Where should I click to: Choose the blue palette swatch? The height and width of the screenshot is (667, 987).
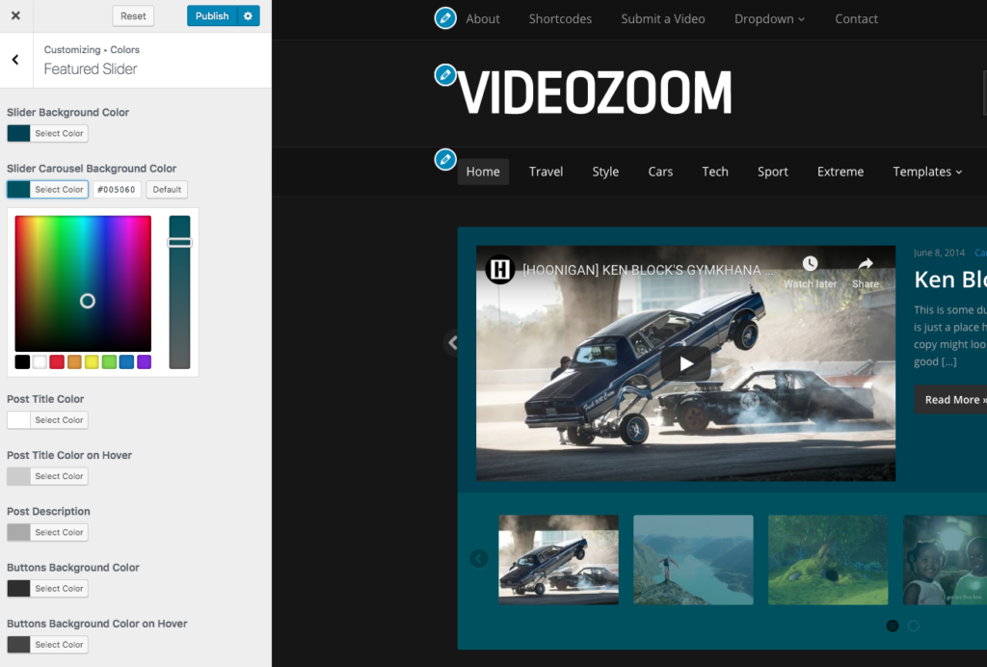pos(126,361)
